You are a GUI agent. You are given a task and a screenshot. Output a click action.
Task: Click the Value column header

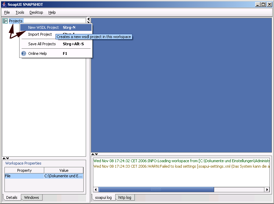(x=64, y=170)
